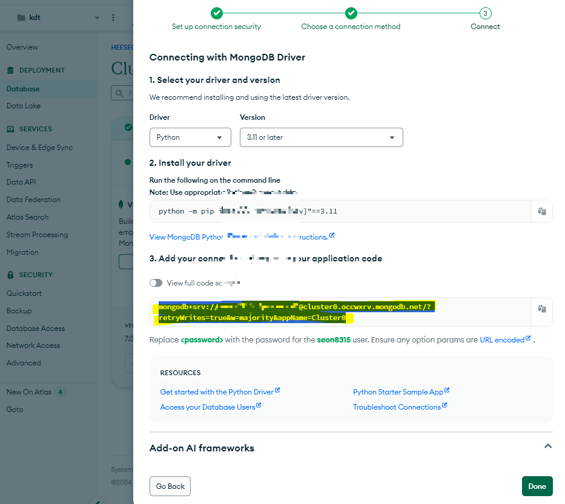Click the Services section icon

pos(10,129)
